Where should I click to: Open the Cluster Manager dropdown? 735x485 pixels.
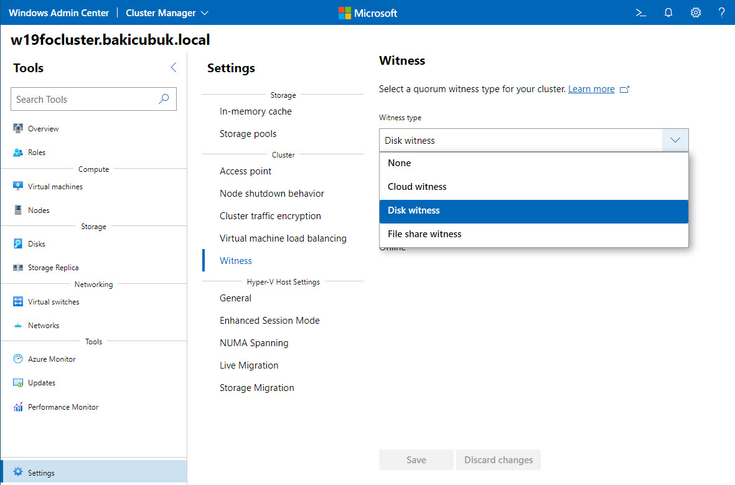[167, 12]
